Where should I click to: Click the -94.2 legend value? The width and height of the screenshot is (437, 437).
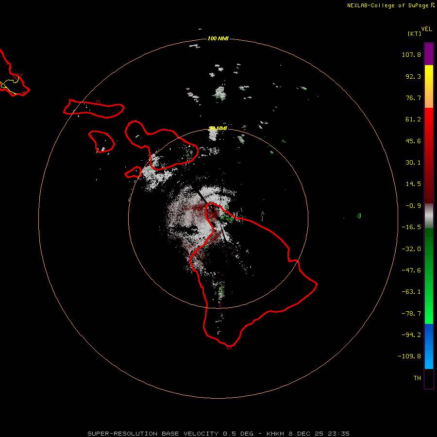411,335
